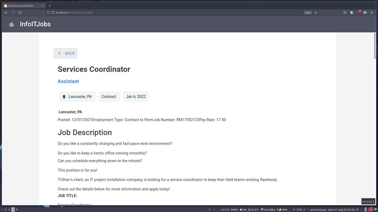Click the network speed 0/0 MB/s indicator
378x212 pixels.
pos(268,210)
